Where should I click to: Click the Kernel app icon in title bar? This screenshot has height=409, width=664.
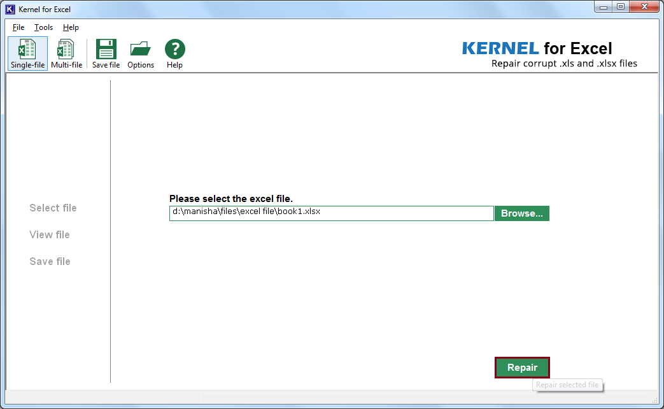tap(10, 9)
